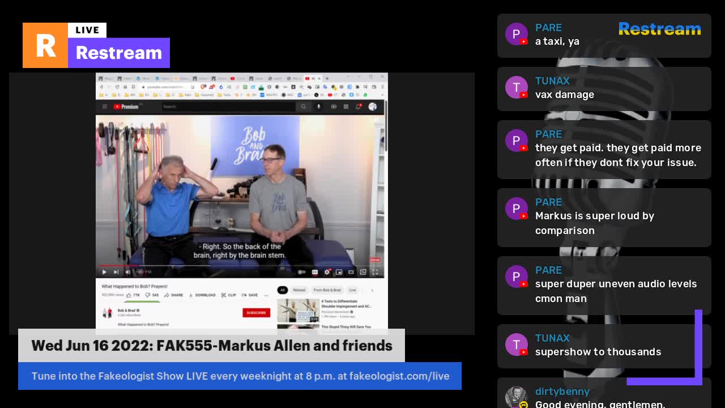Screen dimensions: 725x408
Task: Toggle autoplay switch in player controls
Action: (x=301, y=272)
